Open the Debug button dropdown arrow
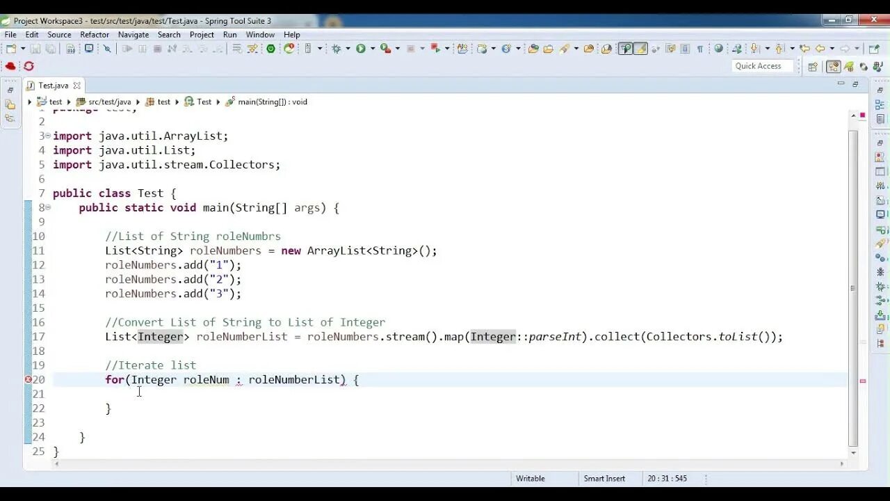Image resolution: width=890 pixels, height=501 pixels. tap(348, 49)
